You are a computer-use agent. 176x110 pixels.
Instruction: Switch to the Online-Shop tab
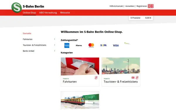tap(29, 13)
